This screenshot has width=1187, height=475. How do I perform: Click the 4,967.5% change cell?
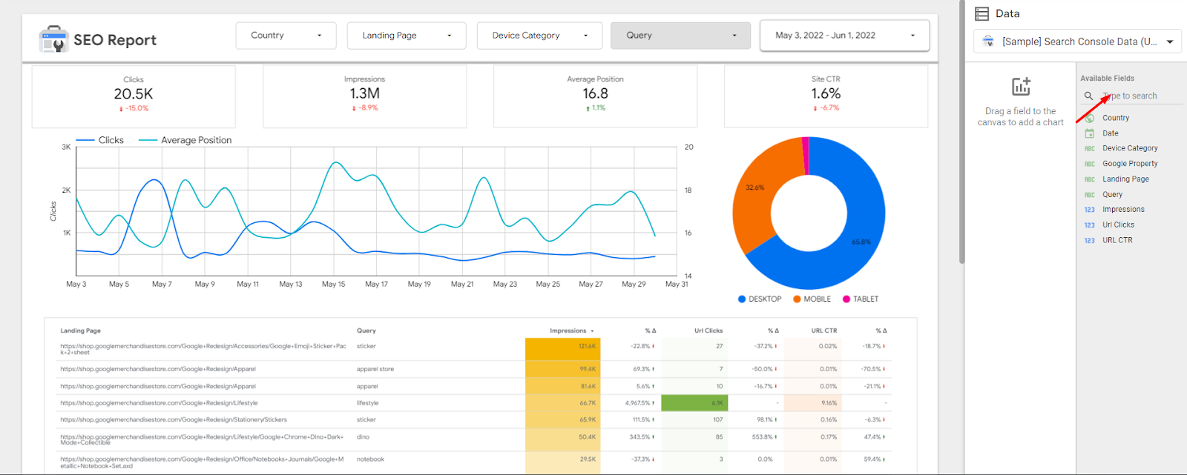(639, 403)
